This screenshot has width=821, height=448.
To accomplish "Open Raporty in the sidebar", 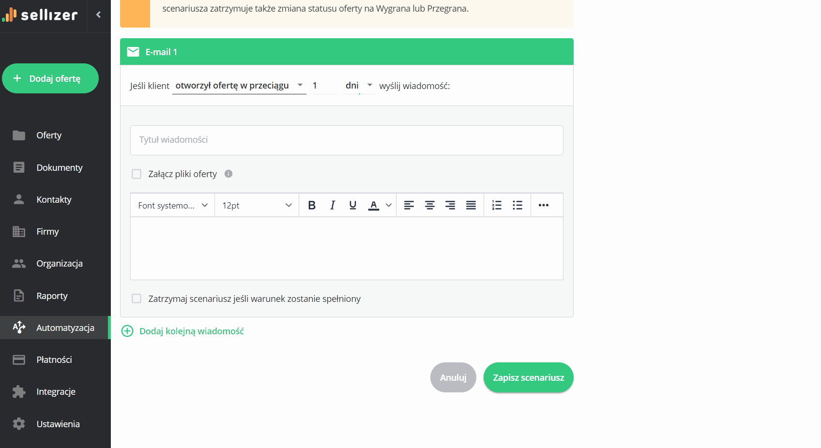I will click(52, 296).
